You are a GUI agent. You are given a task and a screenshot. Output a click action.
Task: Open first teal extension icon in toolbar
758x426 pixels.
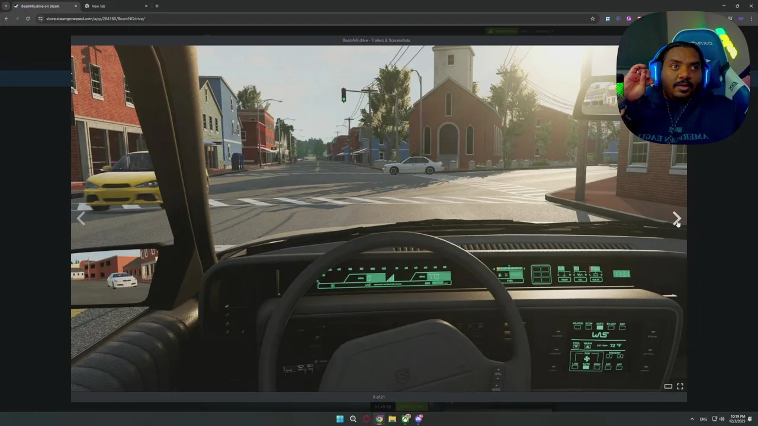pyautogui.click(x=608, y=18)
